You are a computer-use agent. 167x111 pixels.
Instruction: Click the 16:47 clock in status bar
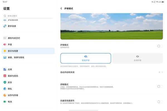click(x=5, y=2)
